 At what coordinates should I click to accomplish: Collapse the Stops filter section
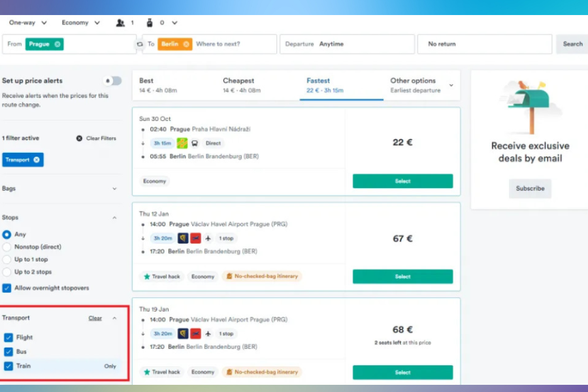point(115,217)
